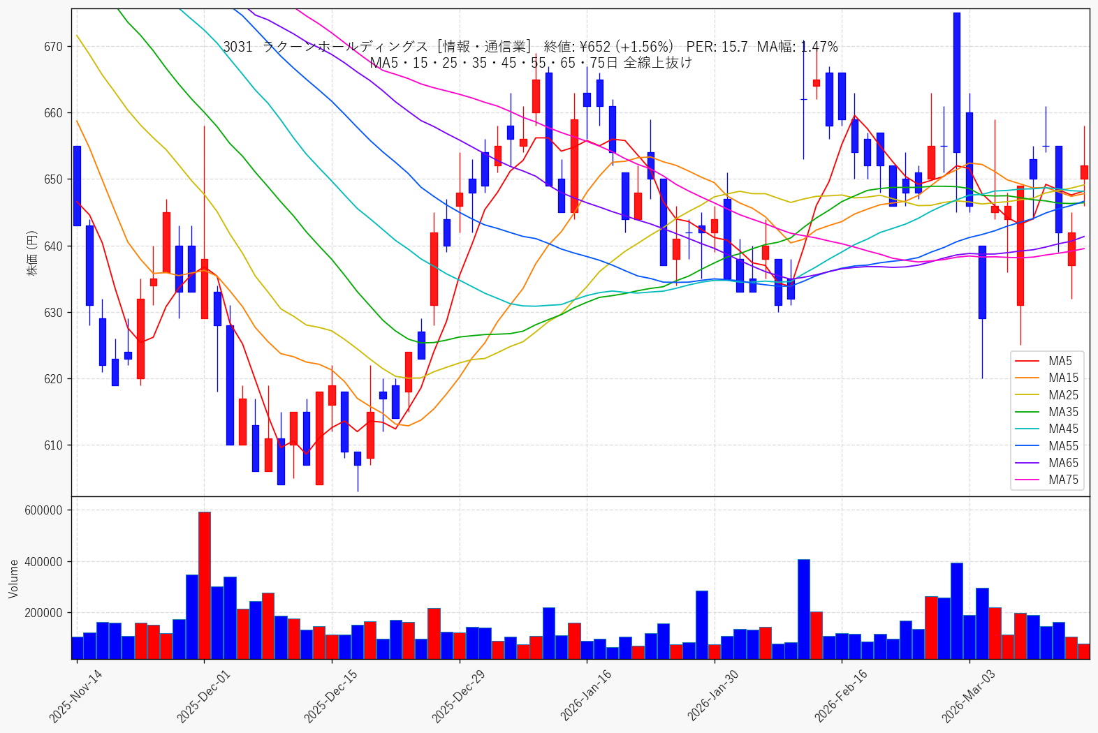This screenshot has height=733, width=1098.
Task: Click the green MA35 legend line sample
Action: point(1027,412)
